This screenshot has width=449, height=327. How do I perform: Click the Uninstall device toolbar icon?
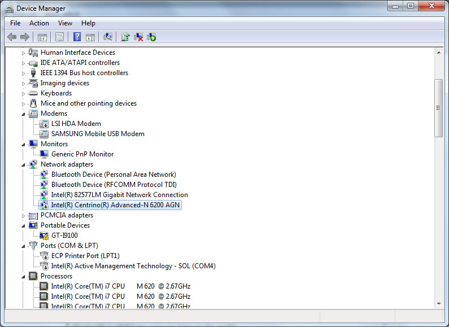click(138, 37)
